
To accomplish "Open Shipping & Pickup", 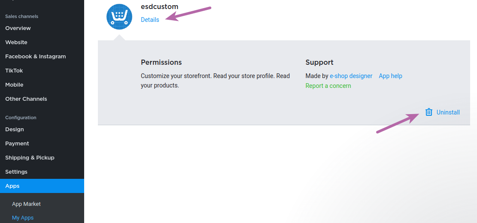I will (30, 158).
